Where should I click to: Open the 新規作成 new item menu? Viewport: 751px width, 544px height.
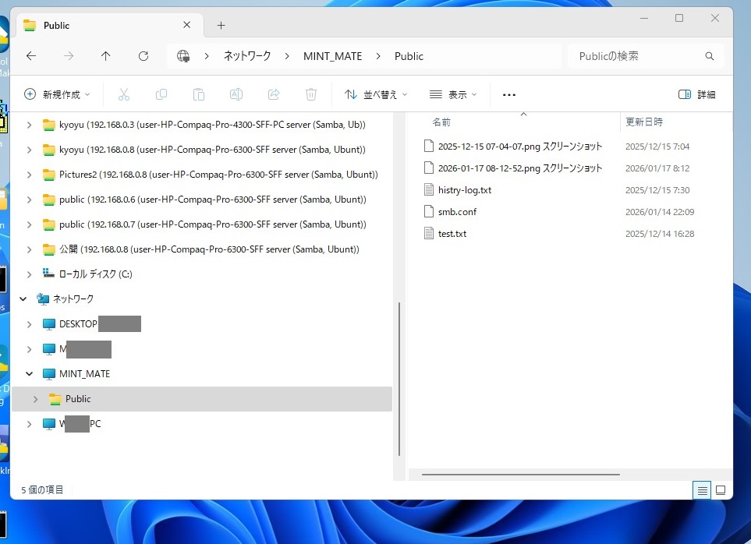click(x=58, y=94)
